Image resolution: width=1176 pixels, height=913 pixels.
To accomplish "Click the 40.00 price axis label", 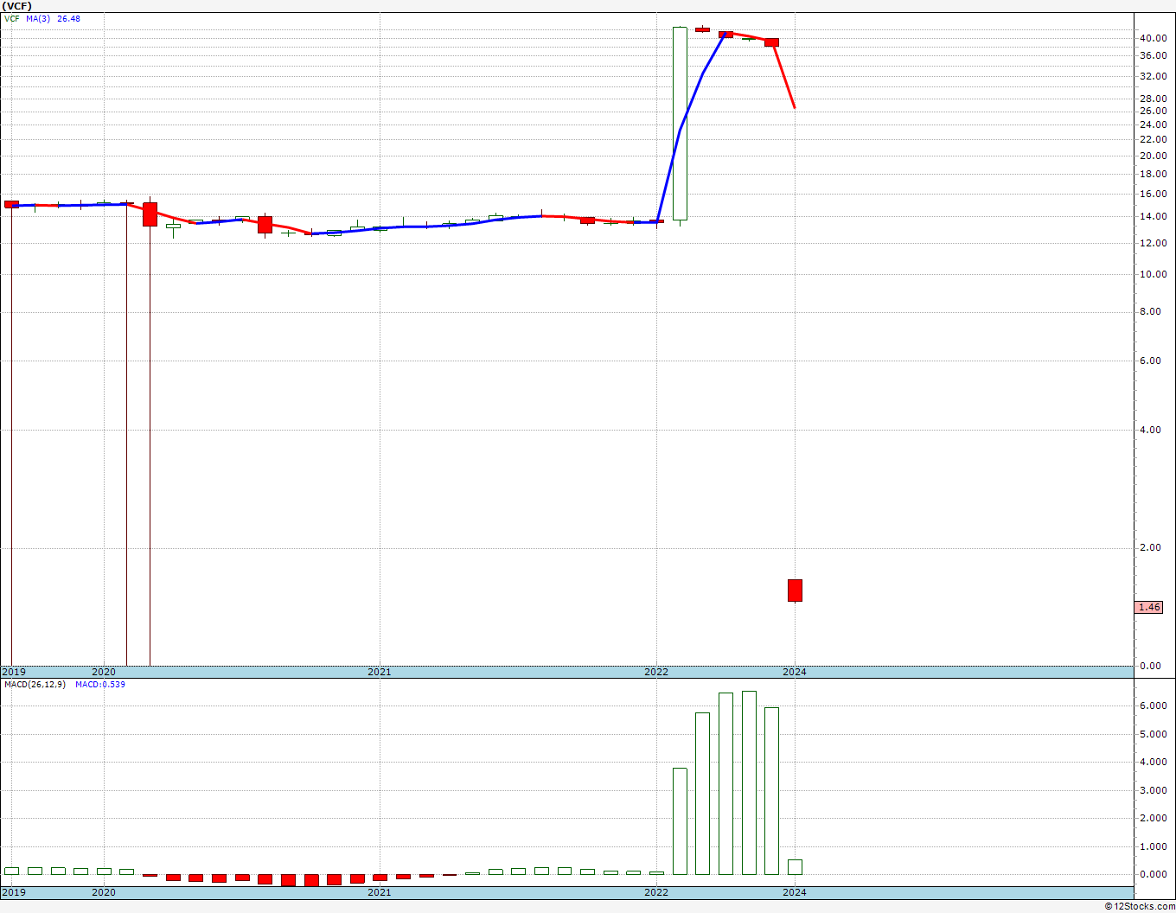I will [x=1152, y=39].
